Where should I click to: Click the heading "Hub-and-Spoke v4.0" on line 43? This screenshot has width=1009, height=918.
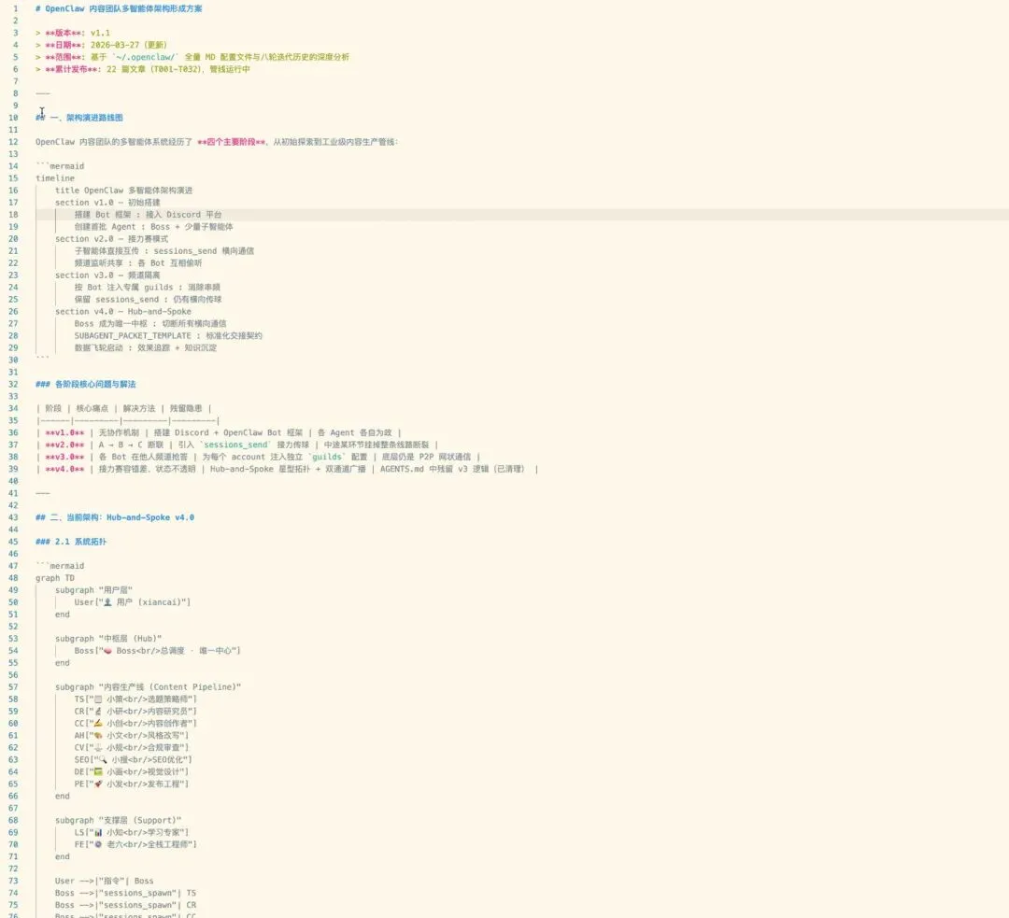[149, 517]
